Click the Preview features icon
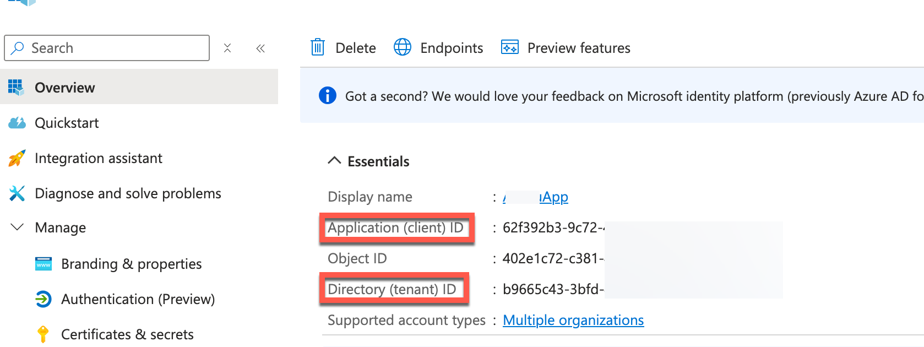The width and height of the screenshot is (924, 347). (509, 47)
